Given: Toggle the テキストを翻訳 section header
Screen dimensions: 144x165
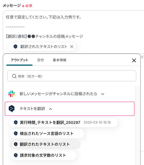Looking at the screenshot, I should pos(70,109).
